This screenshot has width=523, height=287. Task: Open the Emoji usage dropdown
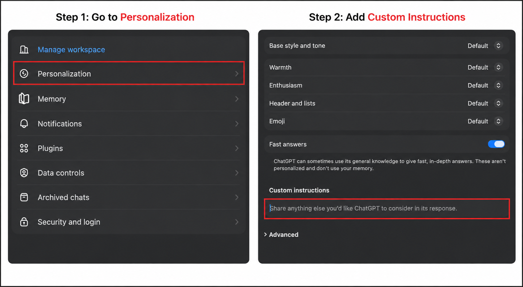click(x=485, y=121)
